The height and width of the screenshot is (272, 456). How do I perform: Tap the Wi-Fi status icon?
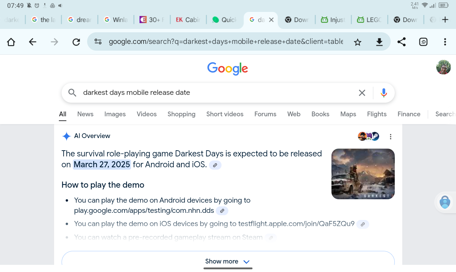(425, 5)
